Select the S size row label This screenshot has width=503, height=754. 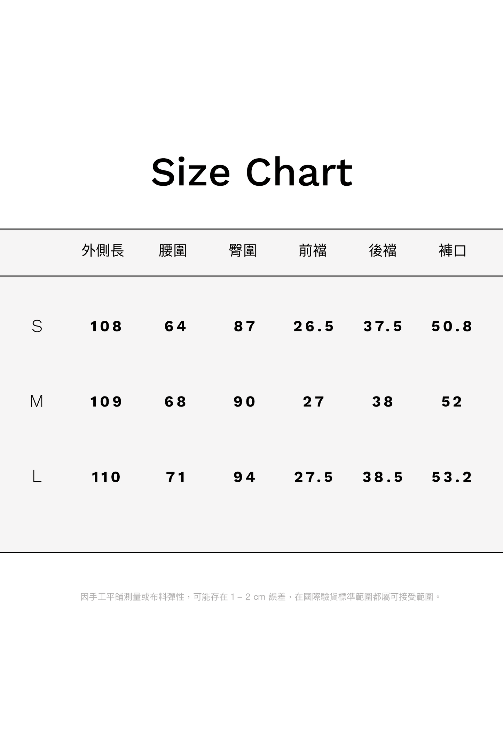[x=37, y=326]
